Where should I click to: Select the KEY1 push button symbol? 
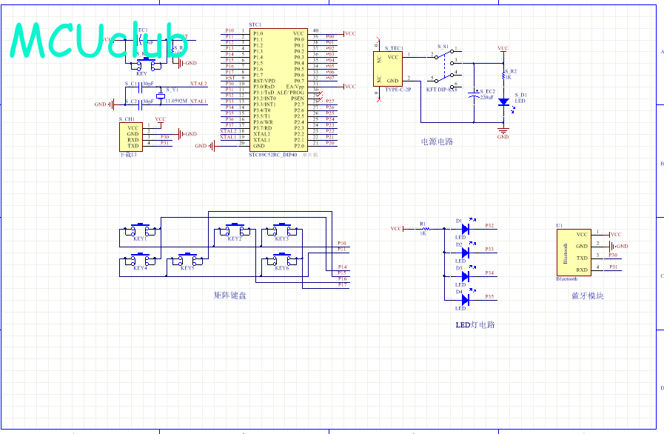pyautogui.click(x=140, y=230)
